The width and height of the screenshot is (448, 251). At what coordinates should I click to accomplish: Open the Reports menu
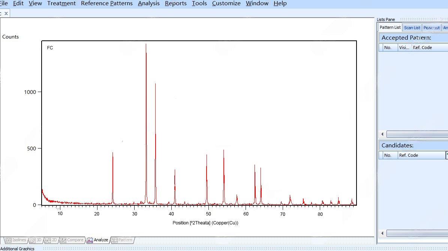(x=175, y=3)
